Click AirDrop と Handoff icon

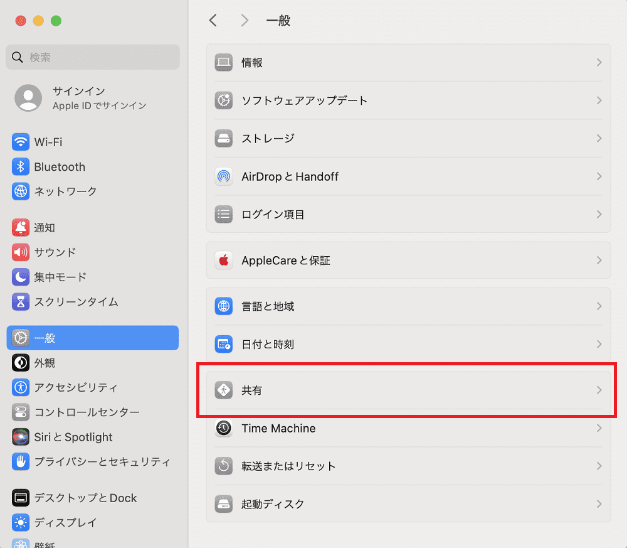tap(224, 176)
